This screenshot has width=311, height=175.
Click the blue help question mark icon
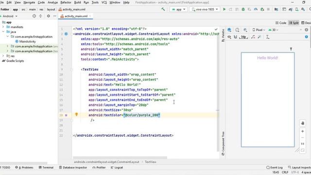click(x=307, y=37)
